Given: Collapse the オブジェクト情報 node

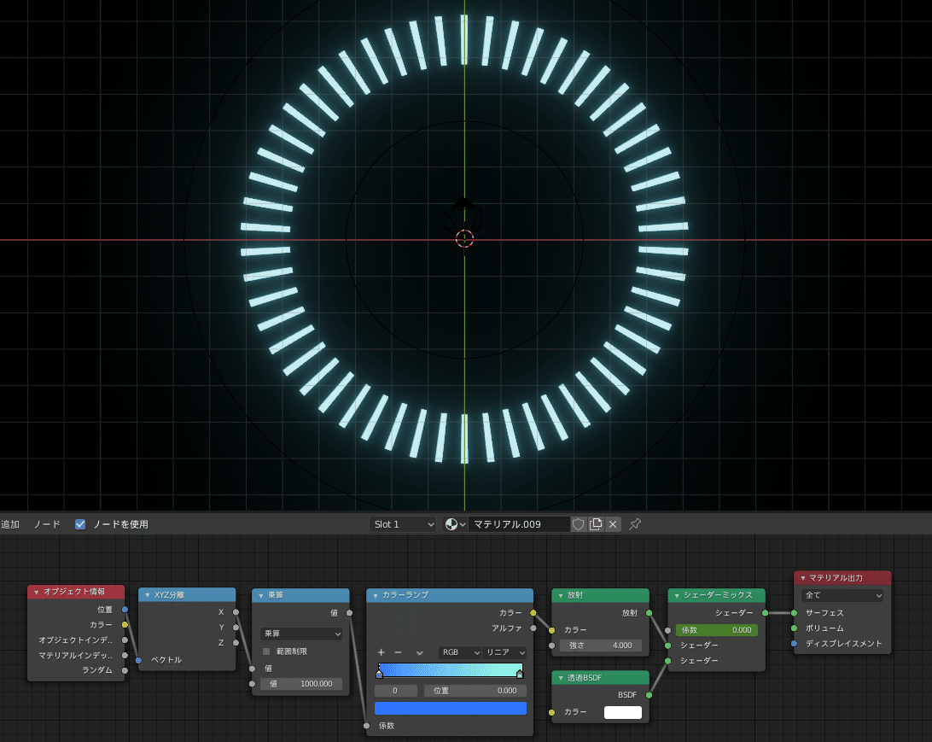Looking at the screenshot, I should pos(36,592).
